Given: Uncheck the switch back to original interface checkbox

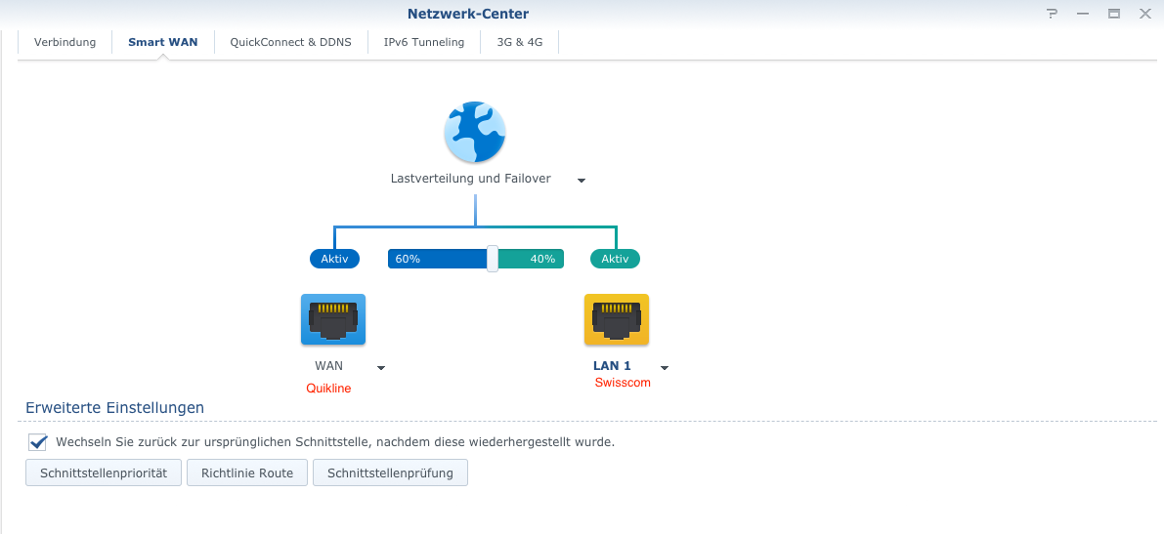Looking at the screenshot, I should pos(38,442).
